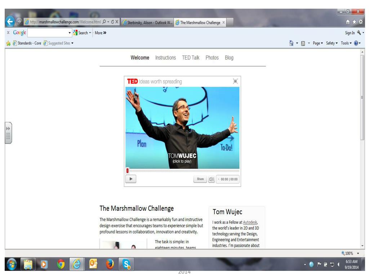The height and width of the screenshot is (277, 369).
Task: Click Sign In on the Google toolbar
Action: click(x=350, y=33)
